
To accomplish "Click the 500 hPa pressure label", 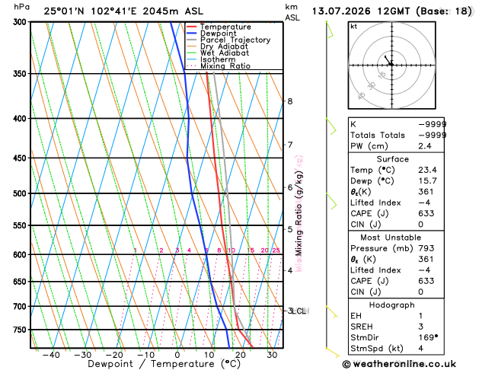I will tap(21, 193).
